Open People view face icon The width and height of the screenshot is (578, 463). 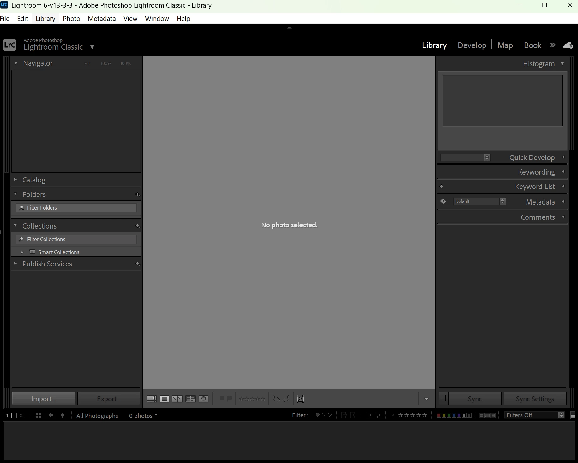click(204, 399)
